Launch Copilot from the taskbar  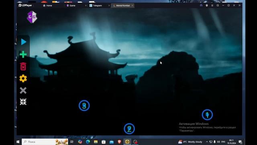click(x=80, y=142)
